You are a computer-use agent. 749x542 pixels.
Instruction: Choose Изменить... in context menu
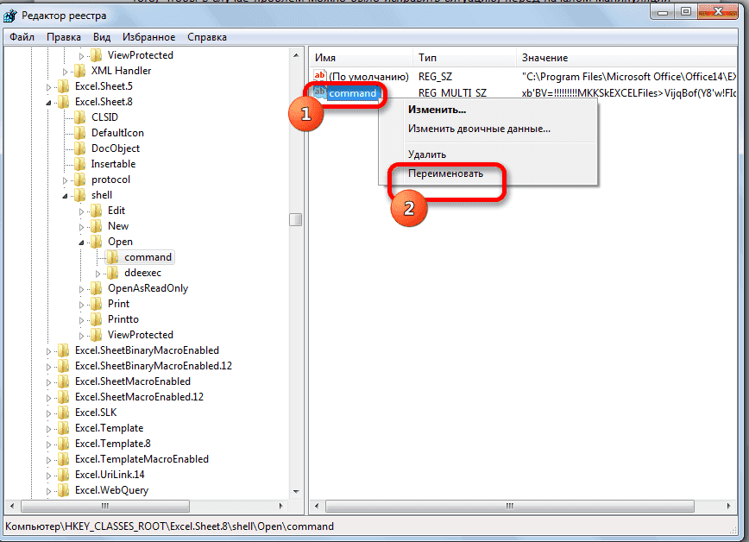click(488, 110)
